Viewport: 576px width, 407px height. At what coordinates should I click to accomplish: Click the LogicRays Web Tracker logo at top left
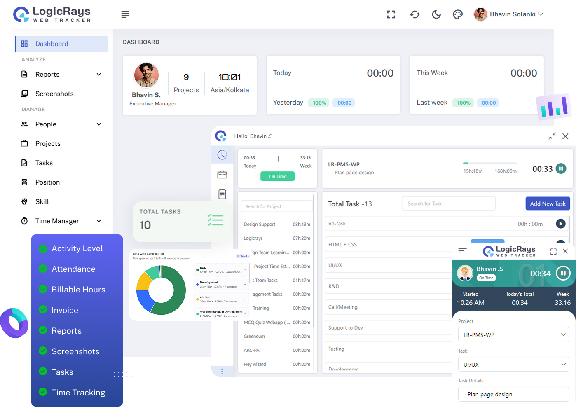[x=52, y=14]
